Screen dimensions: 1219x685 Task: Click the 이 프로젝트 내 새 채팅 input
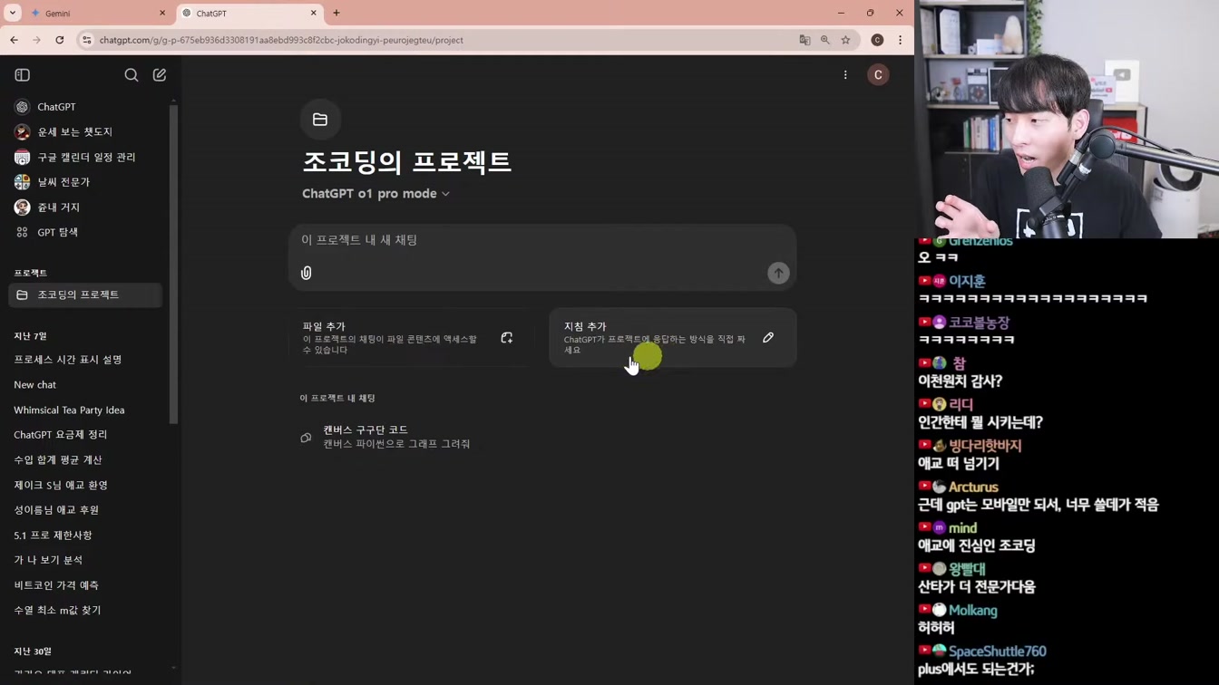pos(541,240)
